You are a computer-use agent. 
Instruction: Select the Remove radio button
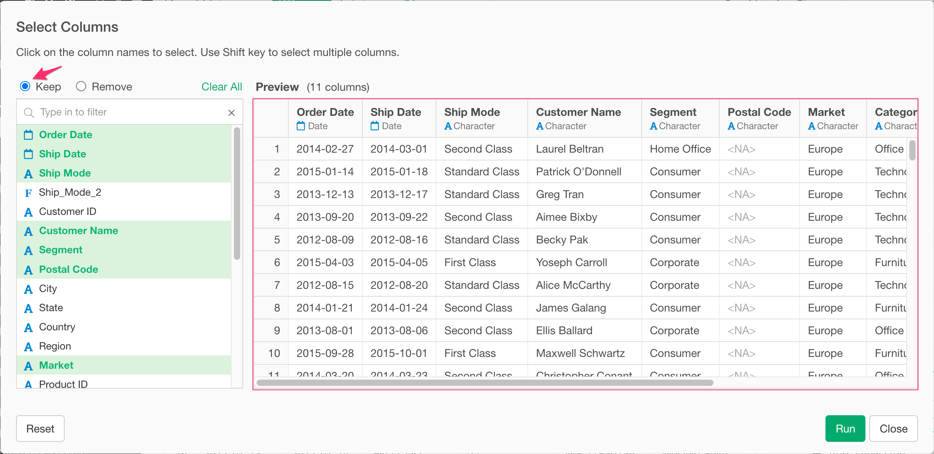pyautogui.click(x=81, y=86)
